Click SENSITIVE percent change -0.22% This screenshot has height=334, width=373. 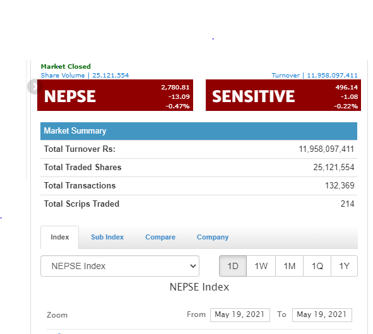[346, 106]
